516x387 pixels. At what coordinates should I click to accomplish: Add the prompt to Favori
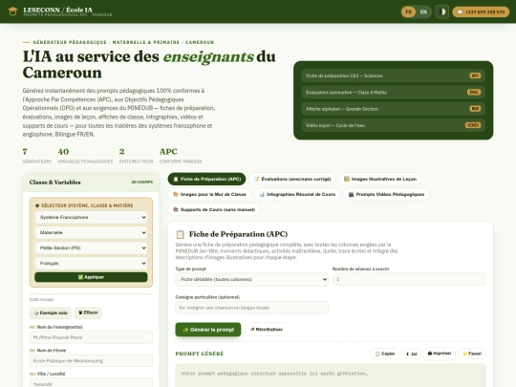[472, 354]
